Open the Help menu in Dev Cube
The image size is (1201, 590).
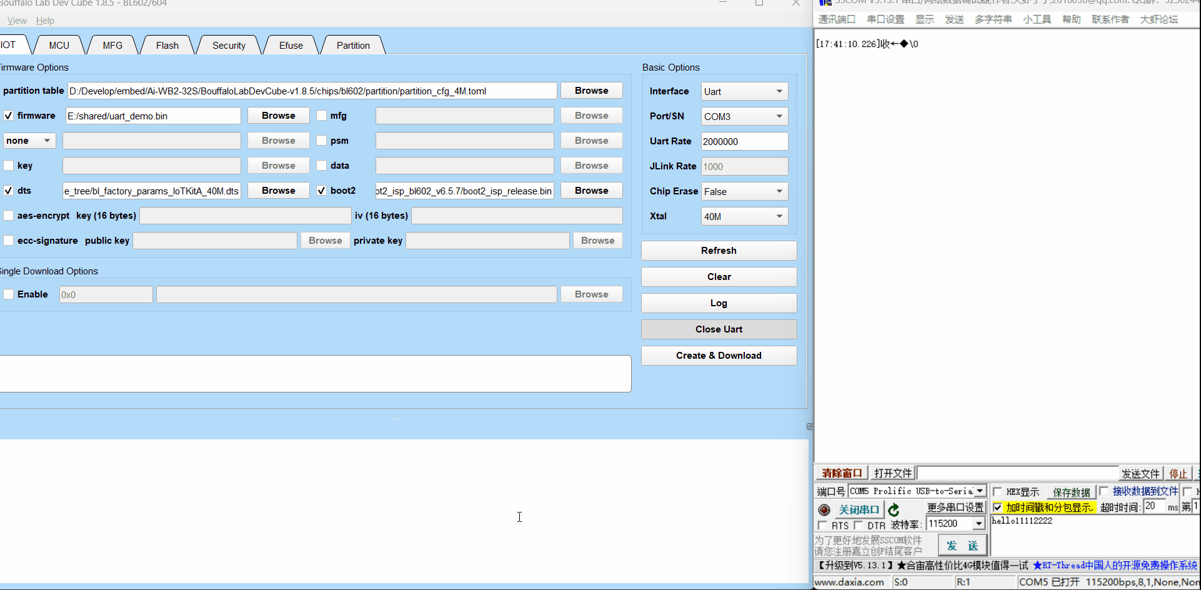(45, 21)
